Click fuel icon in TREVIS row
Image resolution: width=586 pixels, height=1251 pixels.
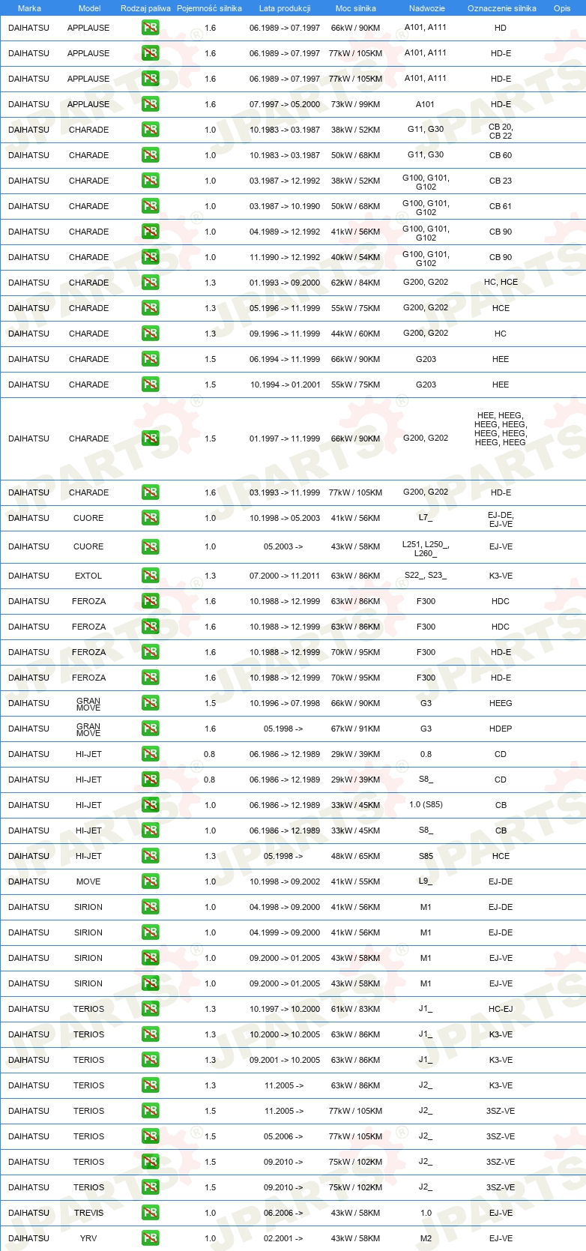pos(150,1213)
